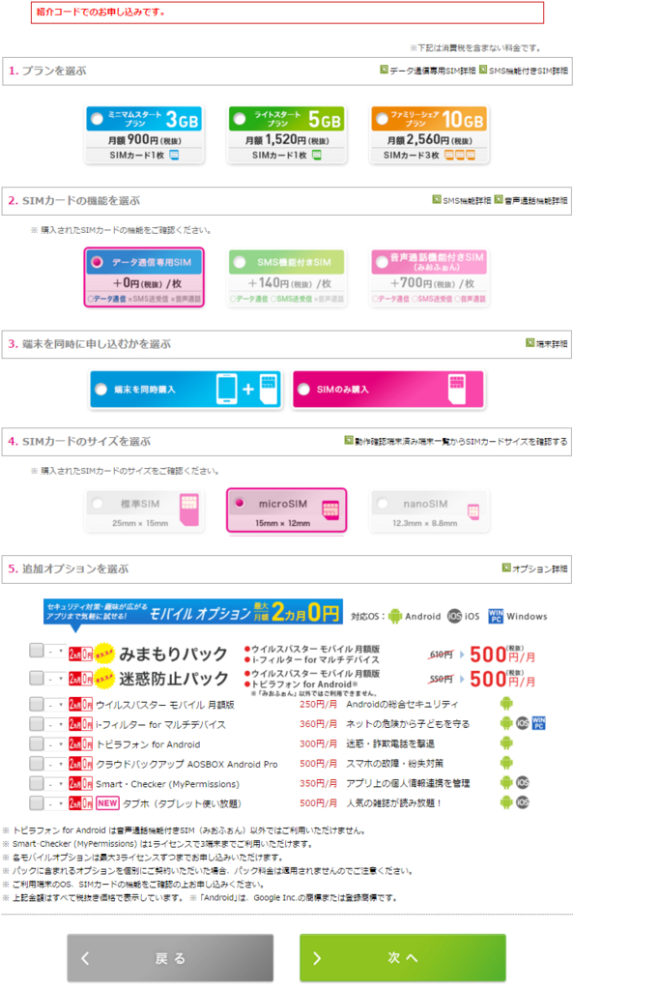The image size is (659, 990).
Task: Click iOS icon on Smart・Checker row
Action: (x=523, y=783)
